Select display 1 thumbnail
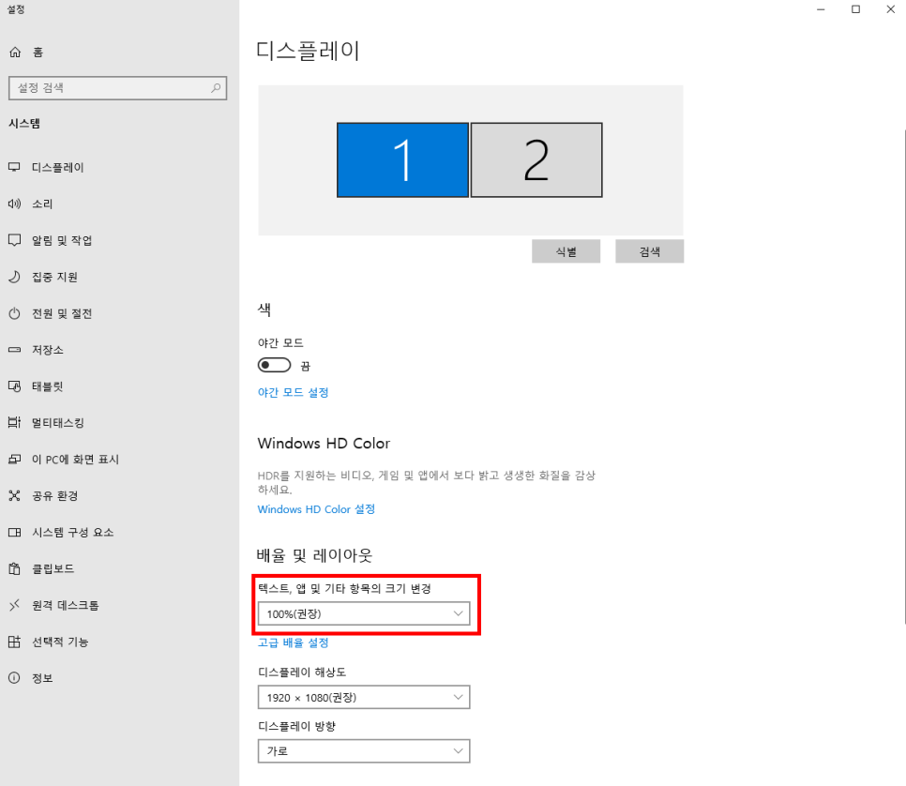 pos(402,159)
